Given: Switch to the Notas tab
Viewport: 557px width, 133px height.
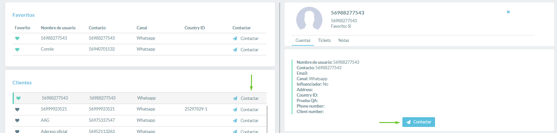Looking at the screenshot, I should pyautogui.click(x=344, y=40).
